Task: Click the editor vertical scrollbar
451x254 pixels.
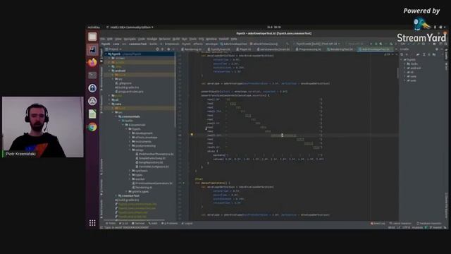Action: pos(397,72)
